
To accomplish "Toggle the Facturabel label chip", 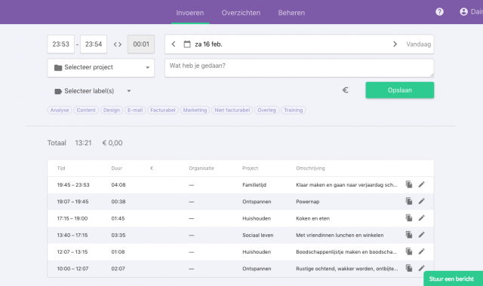I will pos(163,111).
